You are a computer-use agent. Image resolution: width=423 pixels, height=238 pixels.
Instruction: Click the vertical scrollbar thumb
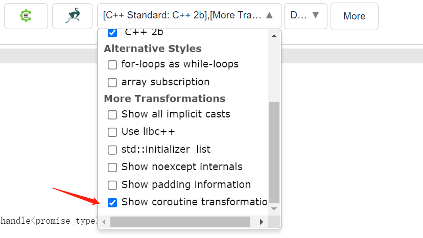(x=274, y=152)
